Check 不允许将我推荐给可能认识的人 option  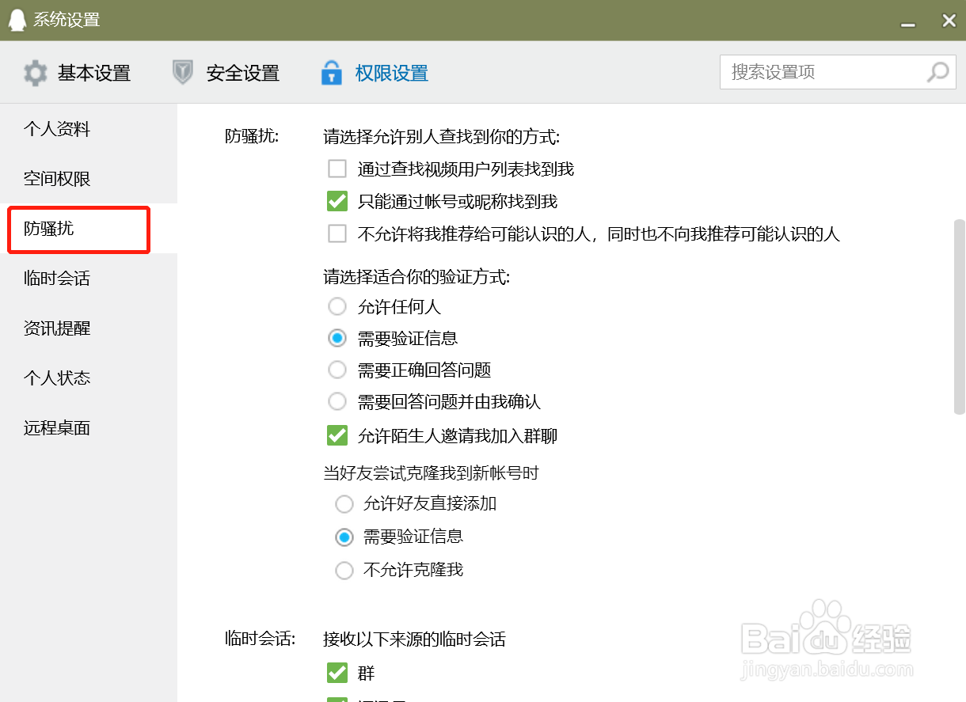(x=337, y=233)
